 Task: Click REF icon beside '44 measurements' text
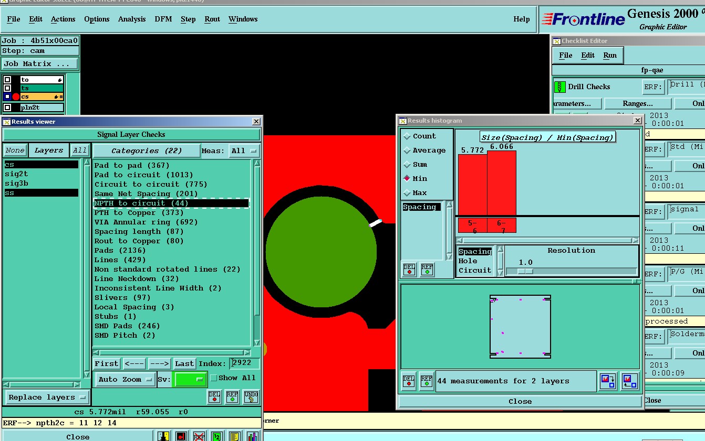pos(427,381)
